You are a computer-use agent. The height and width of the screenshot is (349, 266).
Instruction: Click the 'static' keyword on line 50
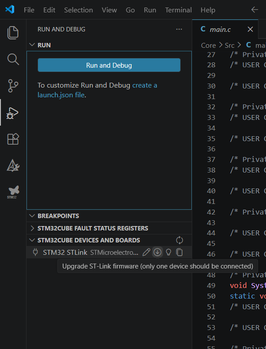(243, 296)
